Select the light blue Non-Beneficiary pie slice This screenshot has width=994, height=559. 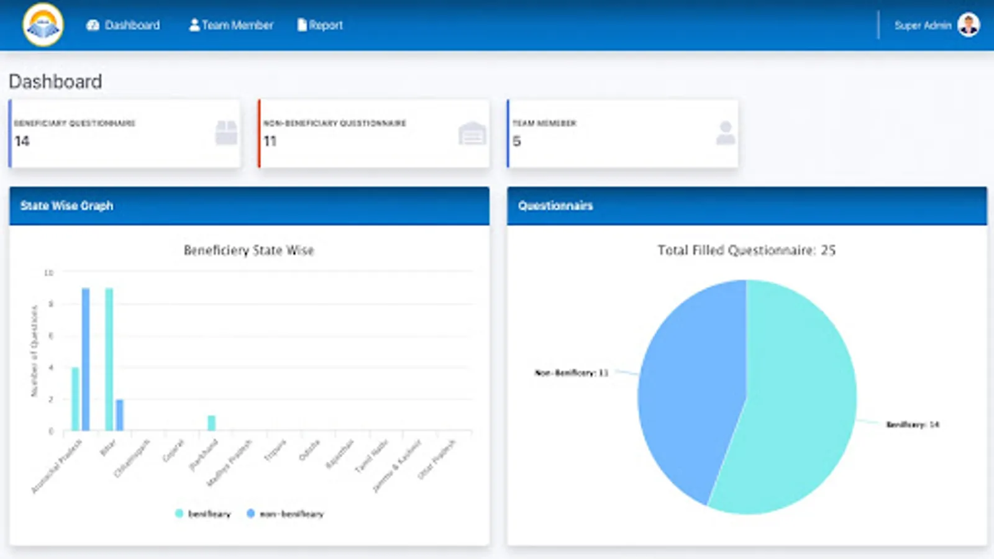coord(690,385)
